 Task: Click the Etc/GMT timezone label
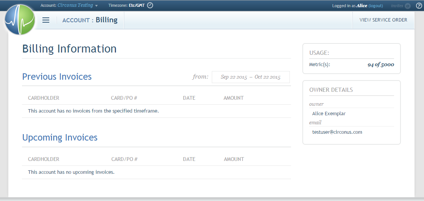click(137, 5)
